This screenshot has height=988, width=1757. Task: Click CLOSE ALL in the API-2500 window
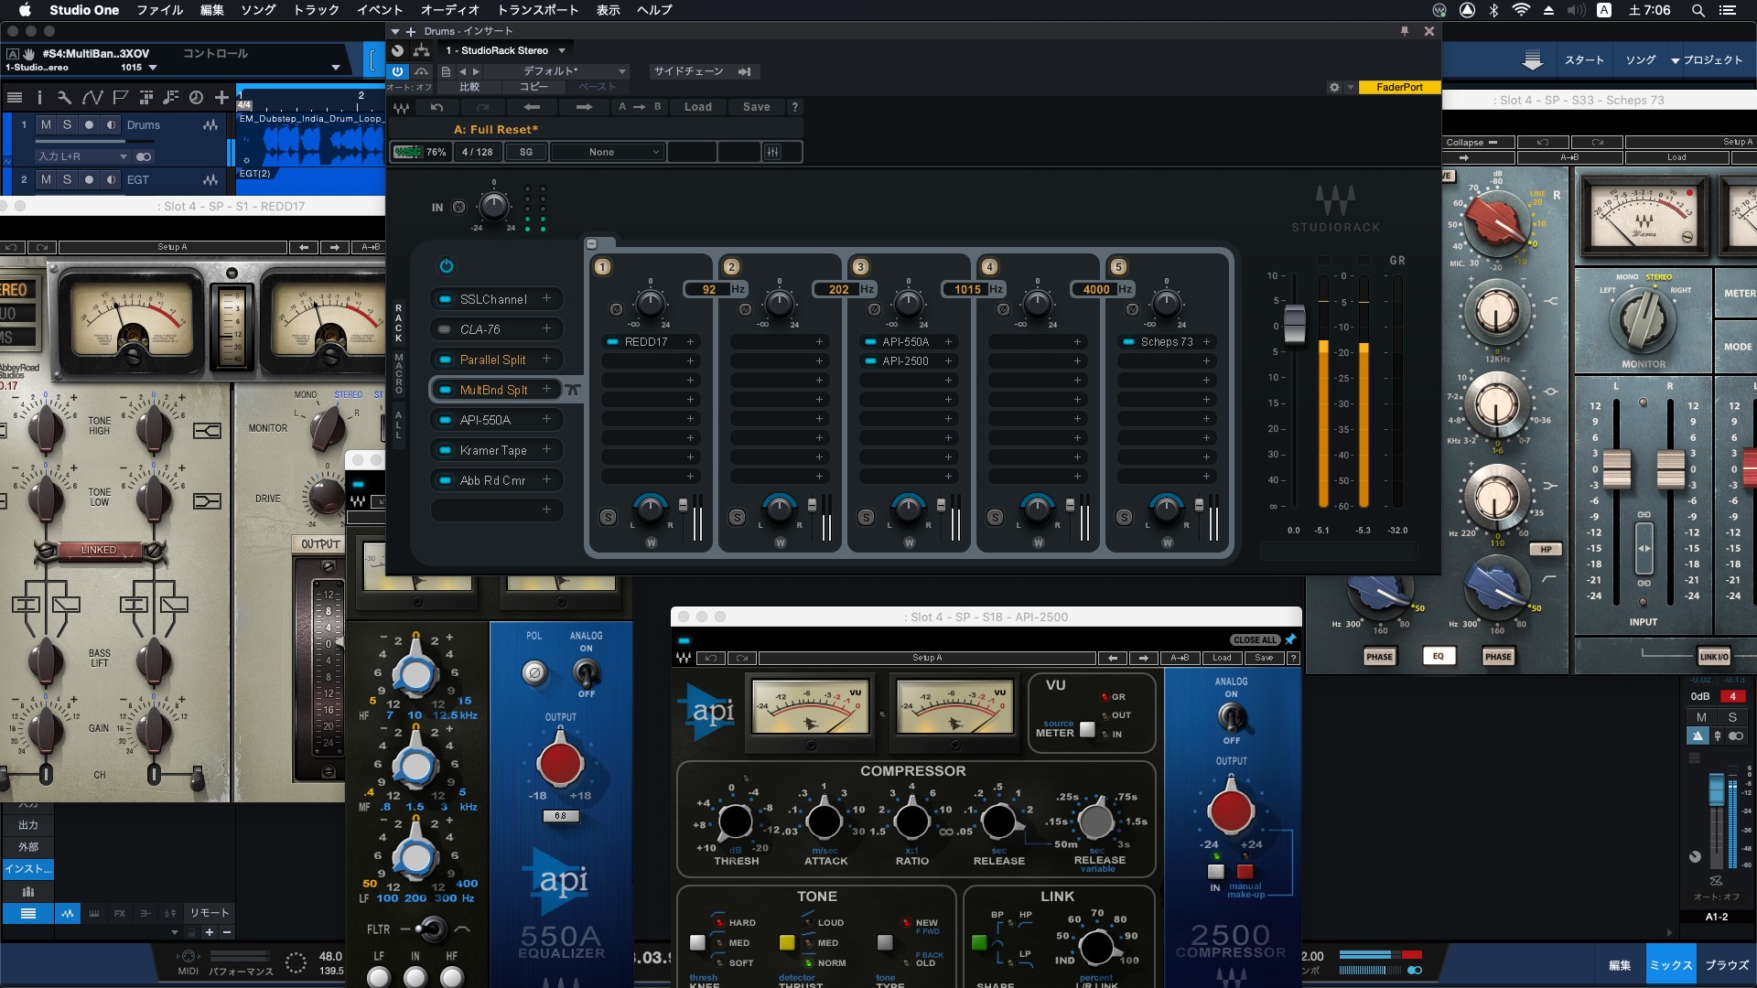pyautogui.click(x=1256, y=640)
